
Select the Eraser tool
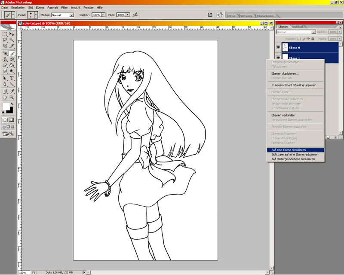5,65
